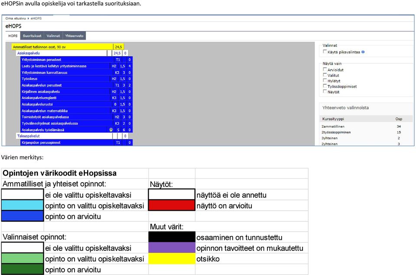
Task: Click the light blue 'opinto on valittu' swatch
Action: click(x=22, y=206)
